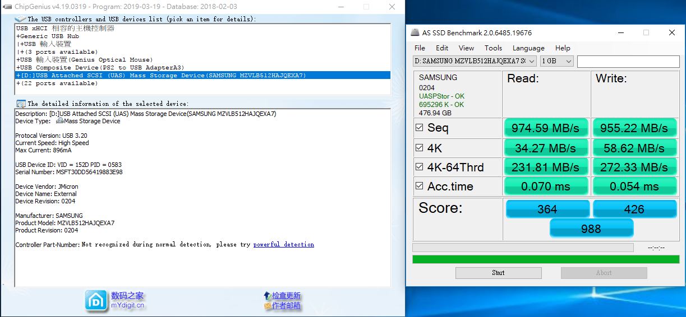The width and height of the screenshot is (686, 317).
Task: Click the read access time 0.070 ms
Action: click(546, 186)
